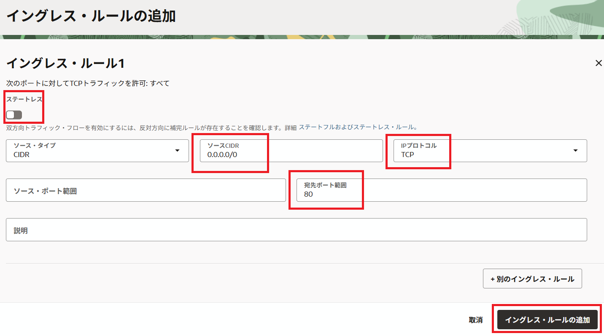The height and width of the screenshot is (336, 604).
Task: Click the イングレス・ルール1 section heading
Action: pyautogui.click(x=65, y=64)
